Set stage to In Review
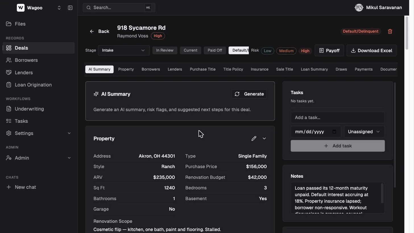 click(165, 50)
